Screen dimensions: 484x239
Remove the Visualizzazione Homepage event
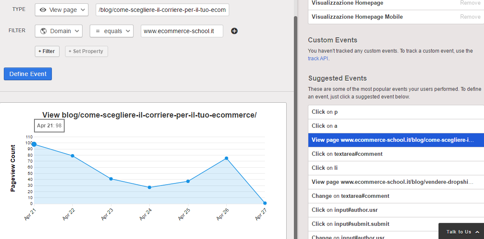[x=470, y=3]
